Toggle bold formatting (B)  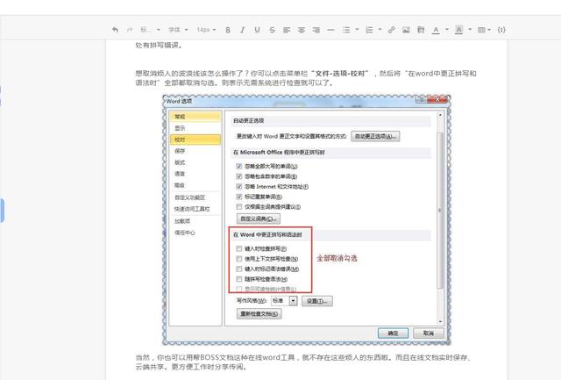point(228,30)
